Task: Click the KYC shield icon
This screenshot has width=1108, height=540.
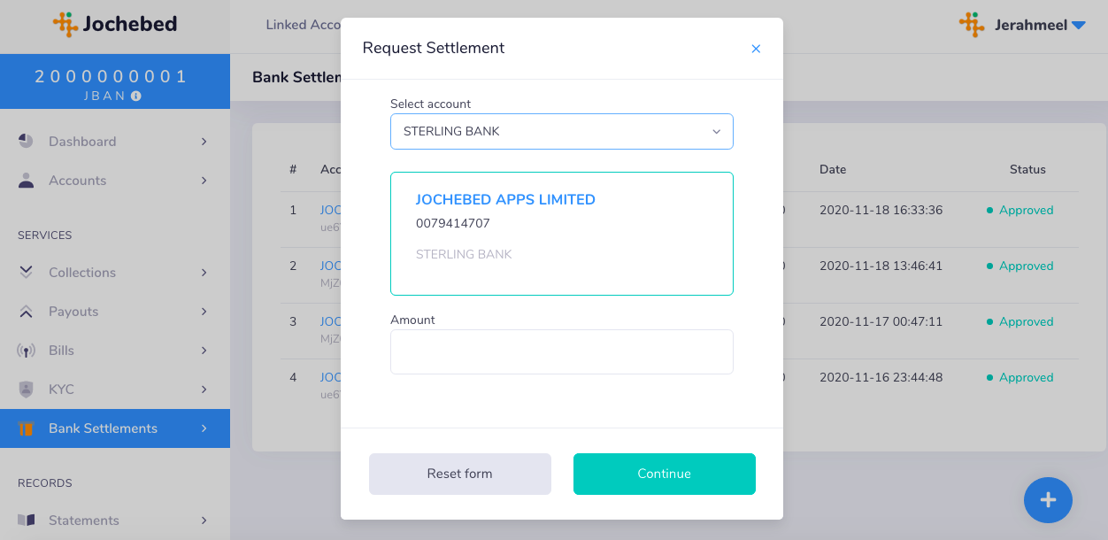Action: tap(26, 390)
